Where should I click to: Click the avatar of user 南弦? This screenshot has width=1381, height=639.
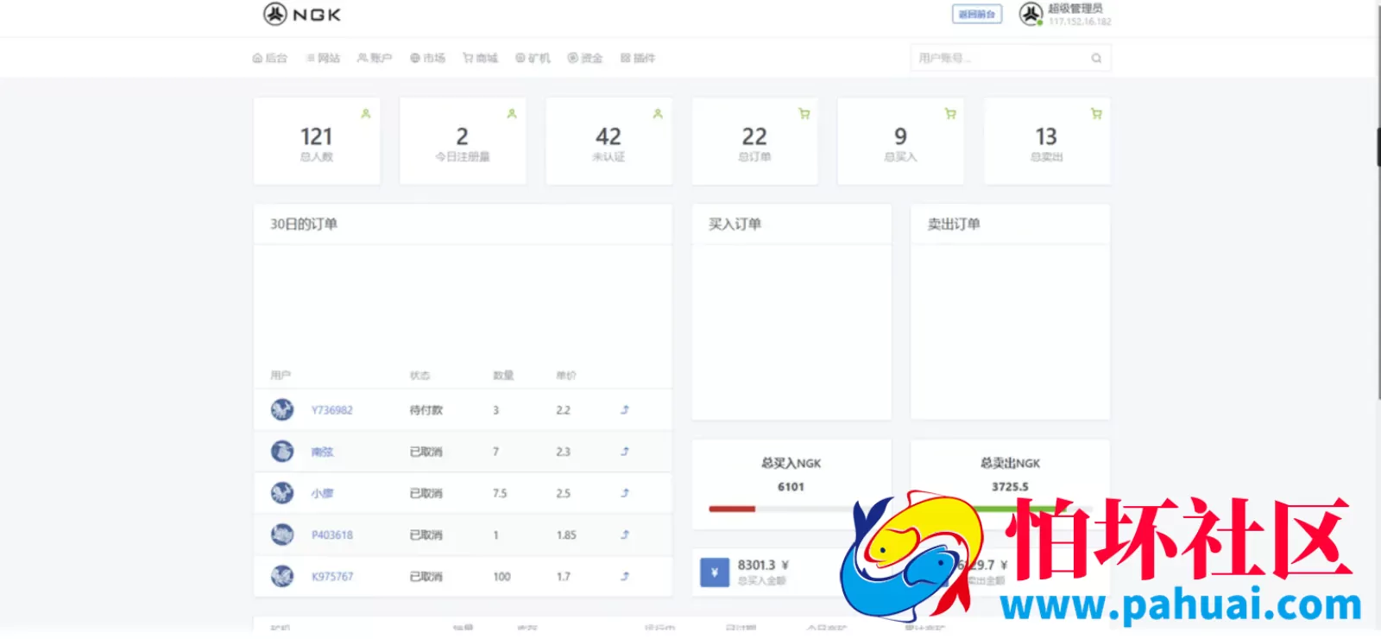coord(282,452)
